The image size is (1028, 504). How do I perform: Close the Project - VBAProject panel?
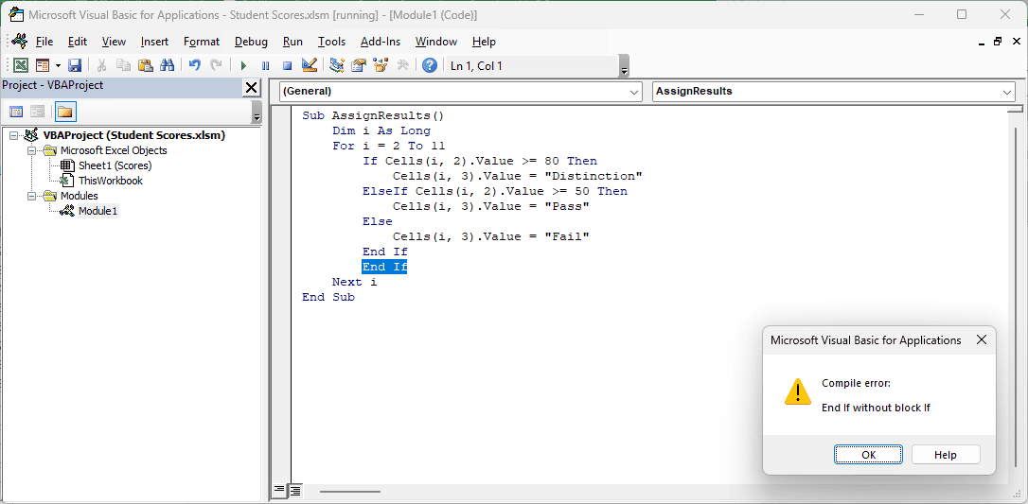(x=251, y=88)
